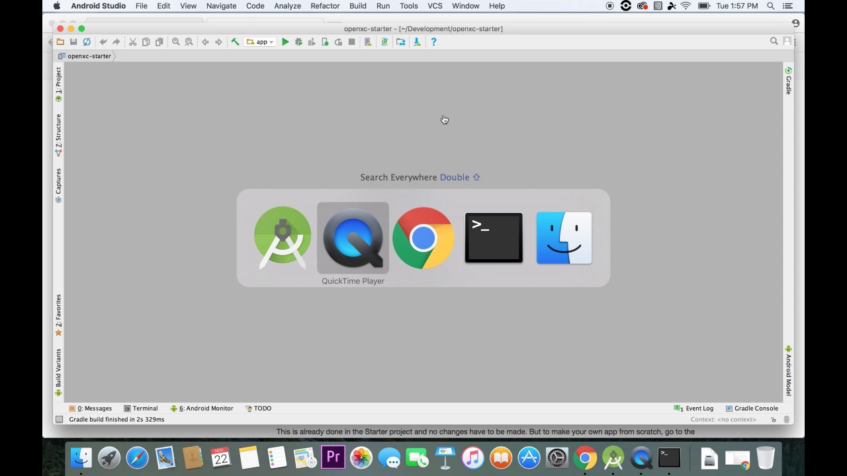This screenshot has height=476, width=847.
Task: Open the Navigate menu
Action: click(221, 6)
